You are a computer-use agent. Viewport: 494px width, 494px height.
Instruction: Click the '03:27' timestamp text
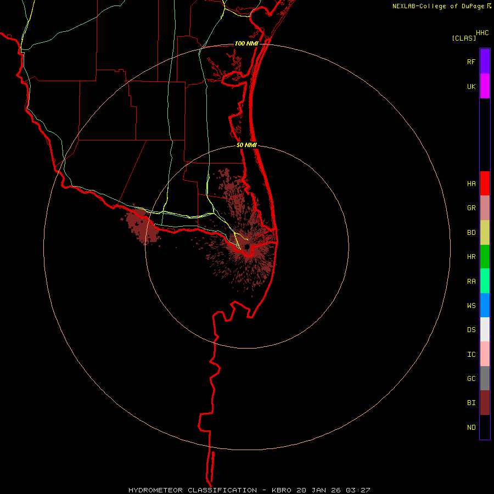coord(358,490)
